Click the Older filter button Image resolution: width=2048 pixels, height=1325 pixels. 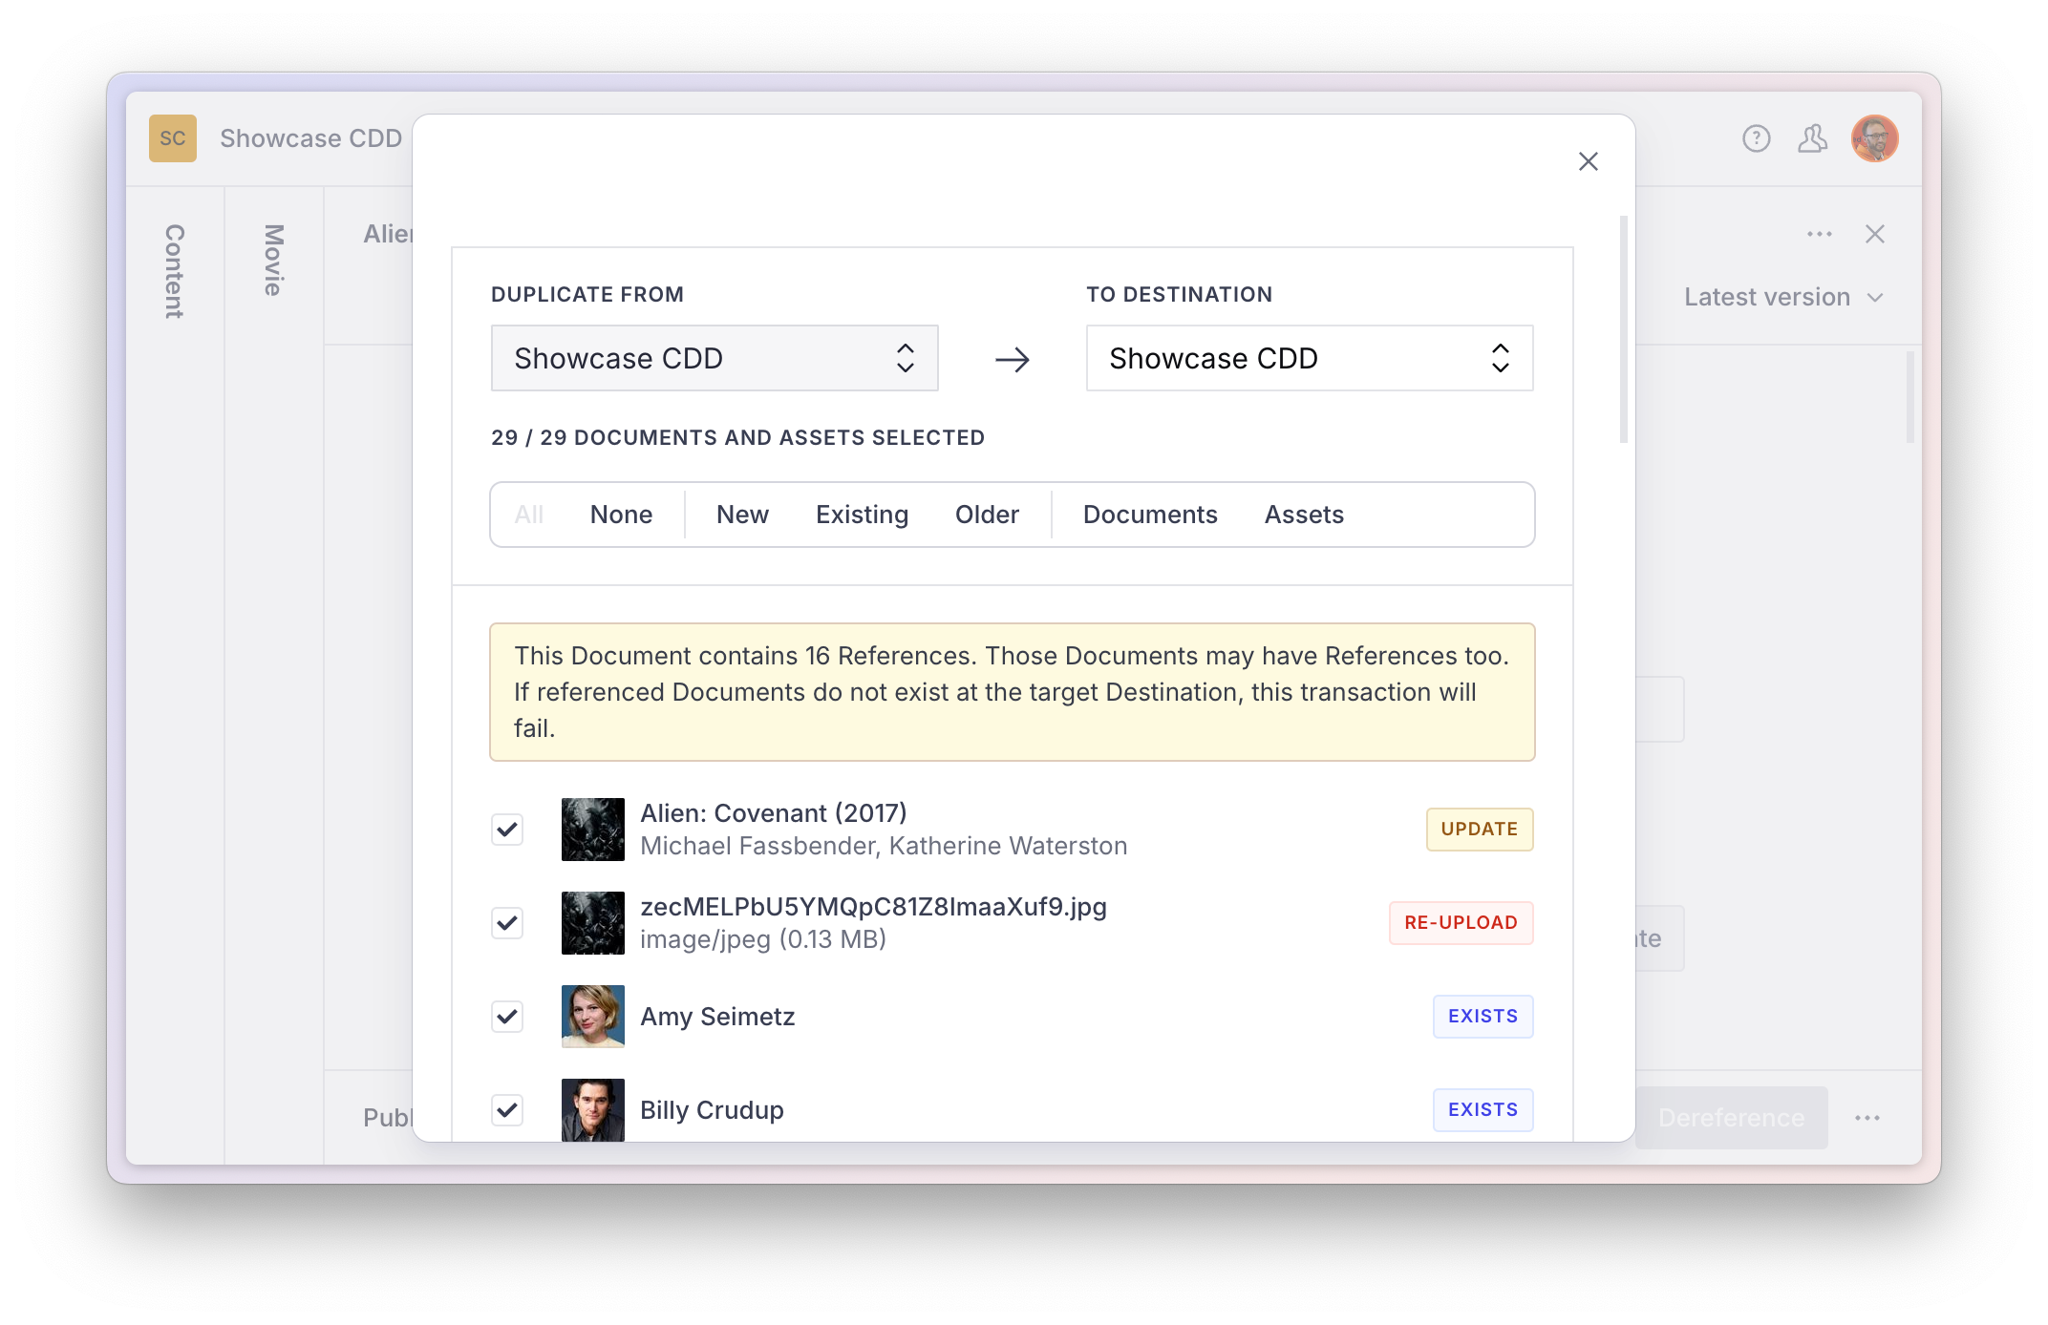(x=985, y=514)
